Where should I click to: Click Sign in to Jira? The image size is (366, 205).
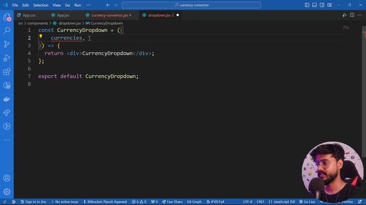[33, 202]
